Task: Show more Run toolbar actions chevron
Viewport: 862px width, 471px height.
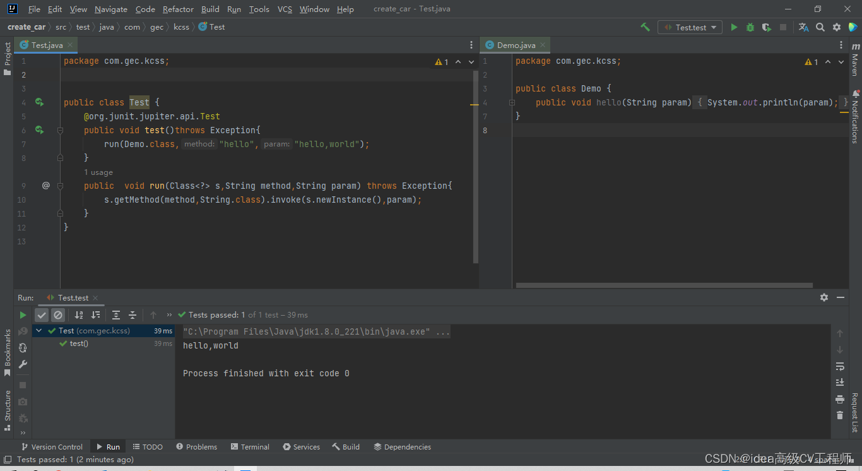Action: [x=169, y=315]
